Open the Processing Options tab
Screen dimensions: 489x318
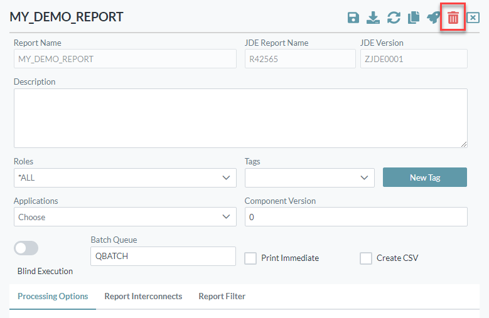(53, 296)
